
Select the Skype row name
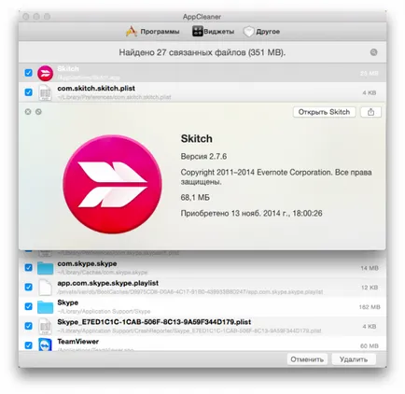[68, 303]
